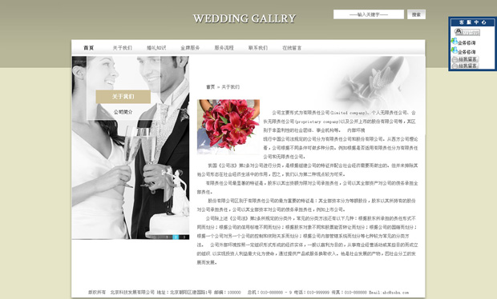Viewport: 497px width, 299px height.
Task: Open the 联系我们 navigation item
Action: pyautogui.click(x=258, y=48)
